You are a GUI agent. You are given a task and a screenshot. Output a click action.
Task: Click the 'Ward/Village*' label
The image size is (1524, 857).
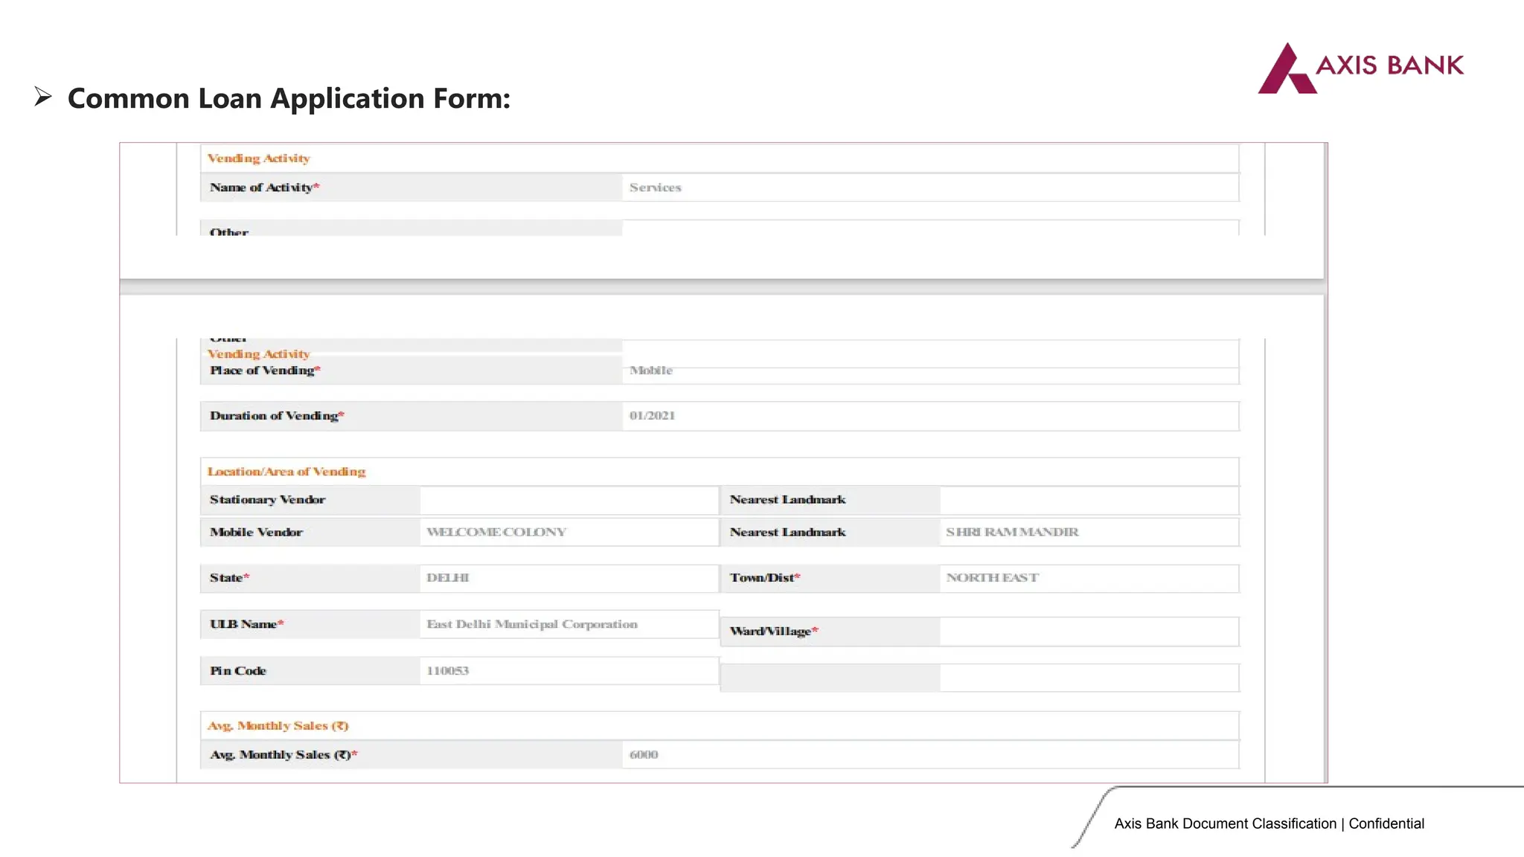pos(774,632)
